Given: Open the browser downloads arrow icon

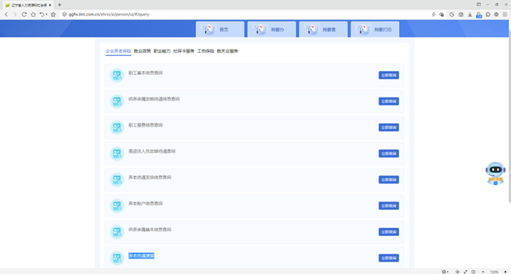Looking at the screenshot, I should [x=469, y=15].
